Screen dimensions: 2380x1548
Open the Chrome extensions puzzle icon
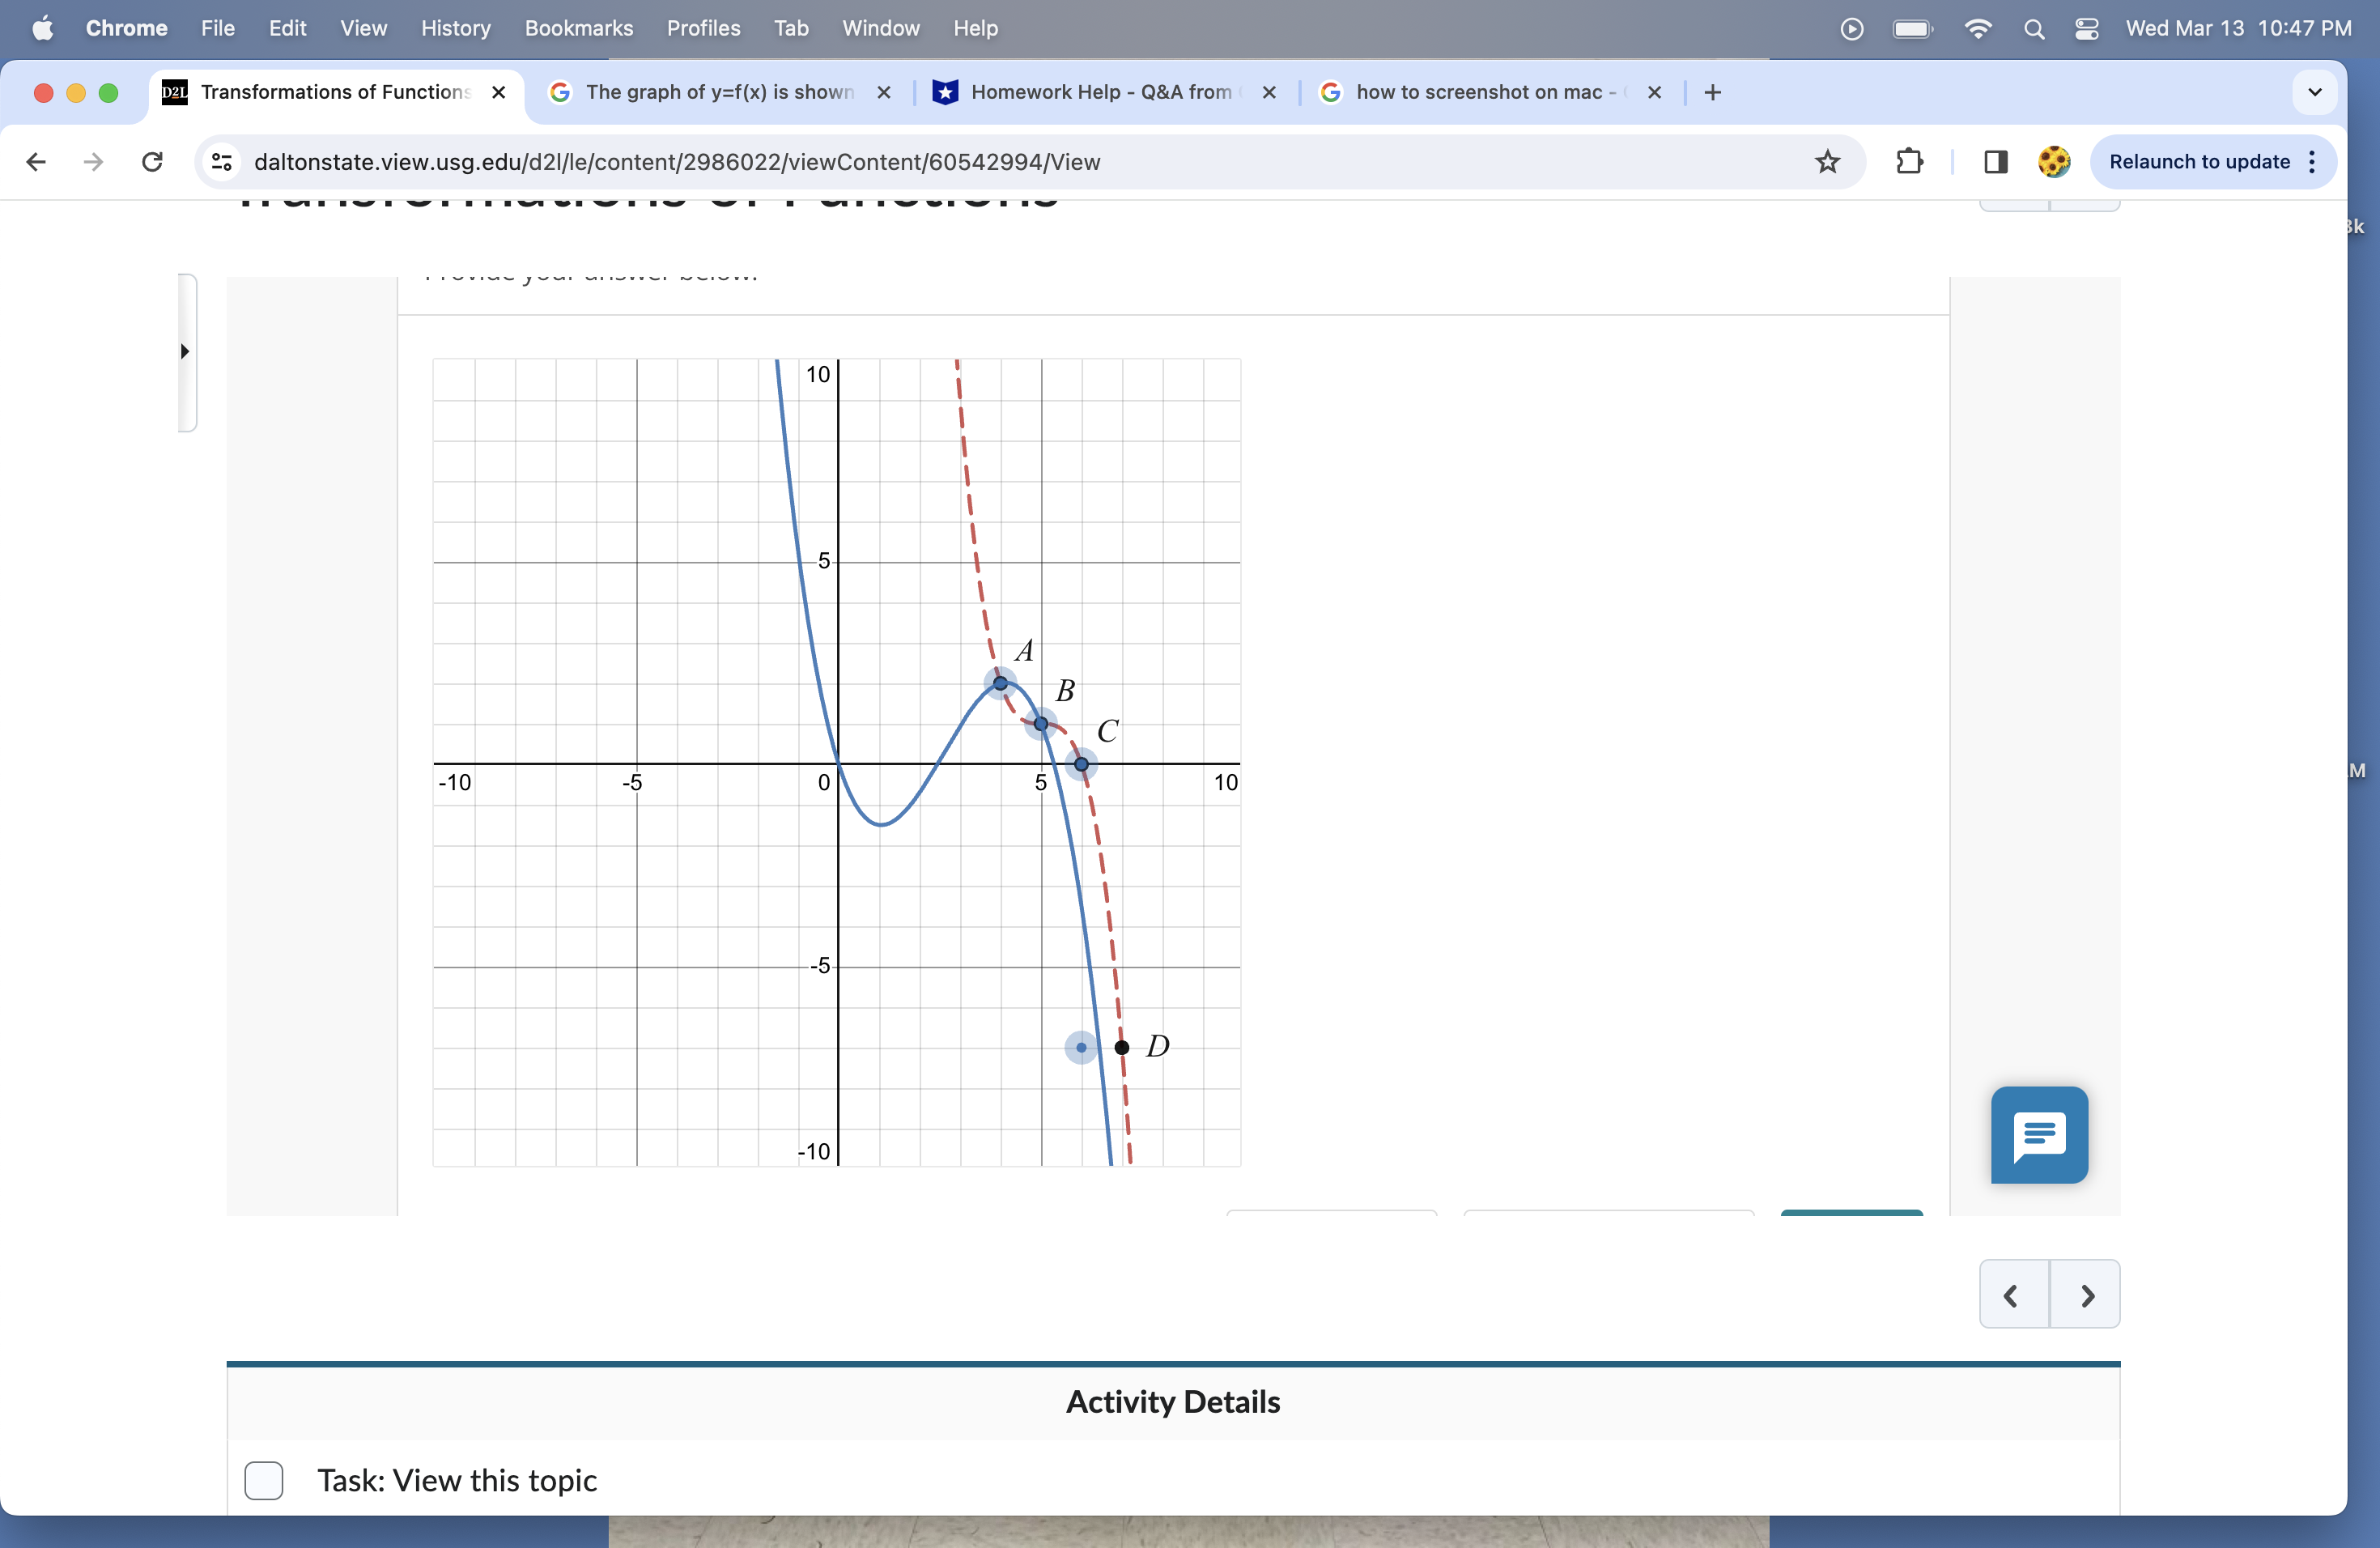coord(1909,162)
